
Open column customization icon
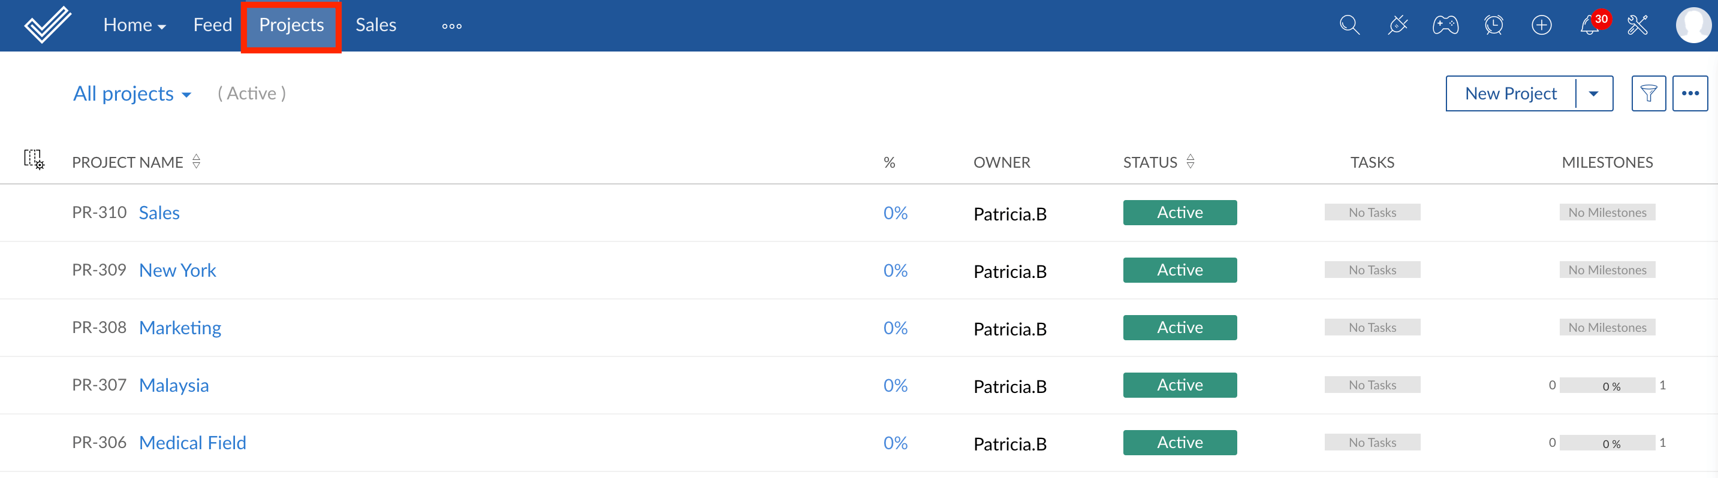pos(34,159)
